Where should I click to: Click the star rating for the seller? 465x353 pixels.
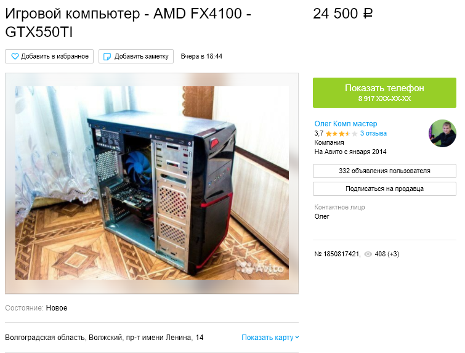(341, 134)
